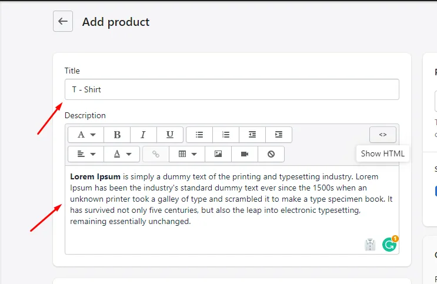Click the 'Description' label
Screen dimensions: 437x284
[x=85, y=115]
